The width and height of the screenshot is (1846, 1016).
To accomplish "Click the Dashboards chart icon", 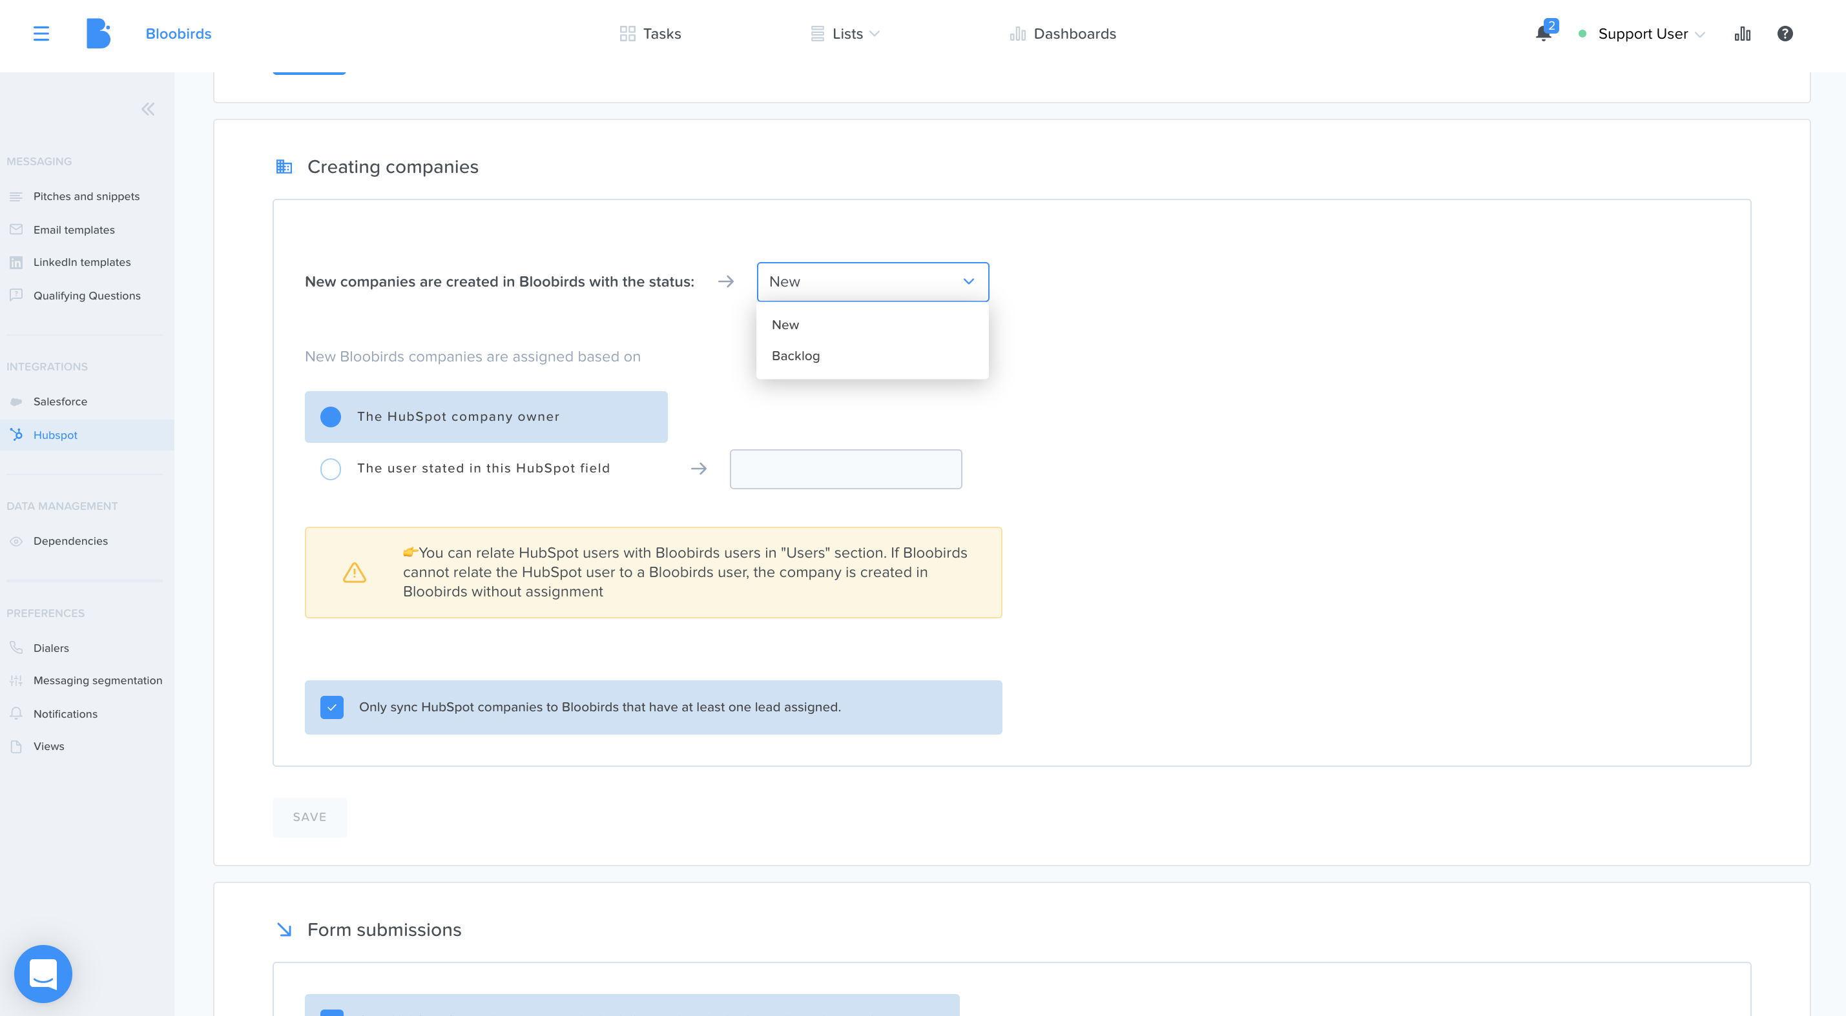I will click(1017, 34).
